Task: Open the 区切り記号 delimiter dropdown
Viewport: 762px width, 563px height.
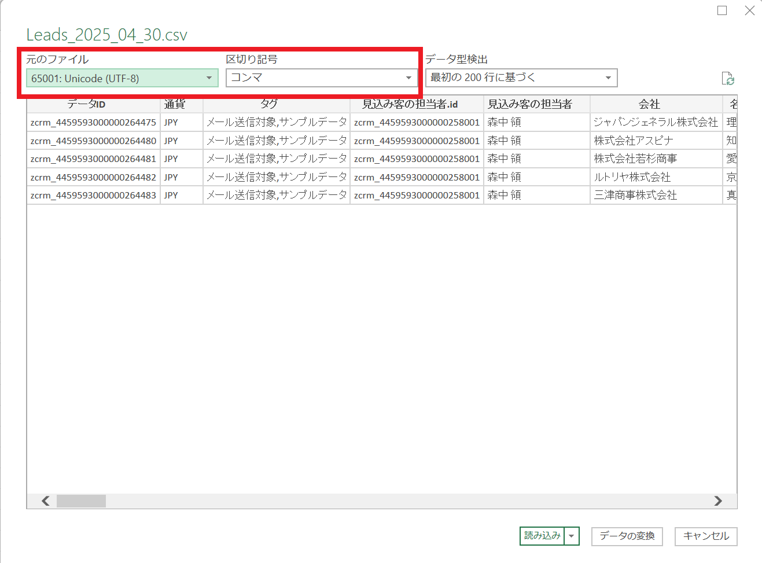Action: 321,78
